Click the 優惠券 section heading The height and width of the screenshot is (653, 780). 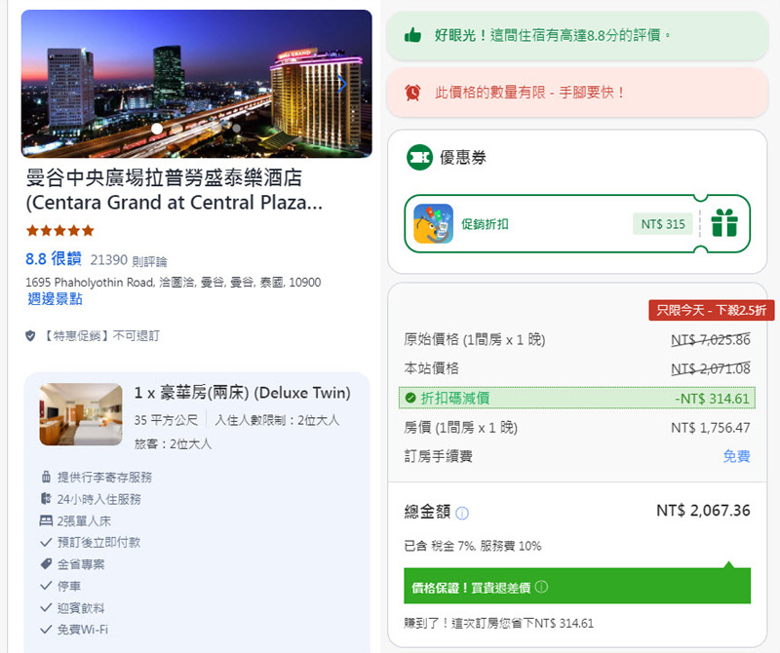coord(462,158)
